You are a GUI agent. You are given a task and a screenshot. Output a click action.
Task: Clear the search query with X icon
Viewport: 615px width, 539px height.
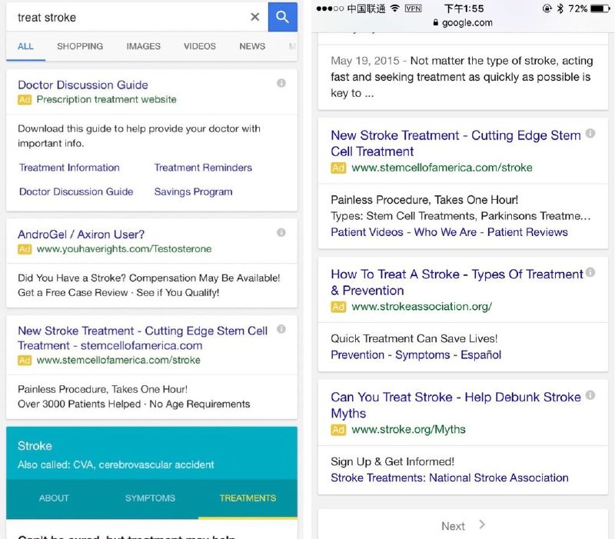click(x=255, y=17)
